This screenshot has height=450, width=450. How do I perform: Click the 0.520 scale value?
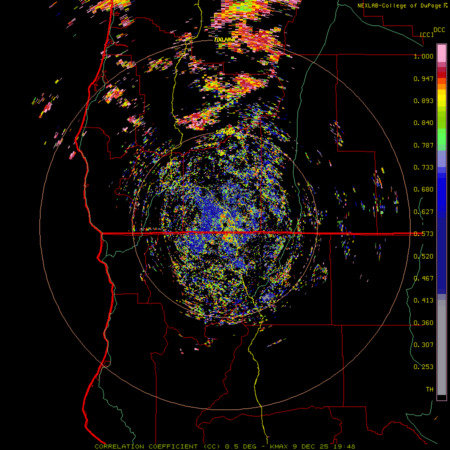(x=423, y=256)
